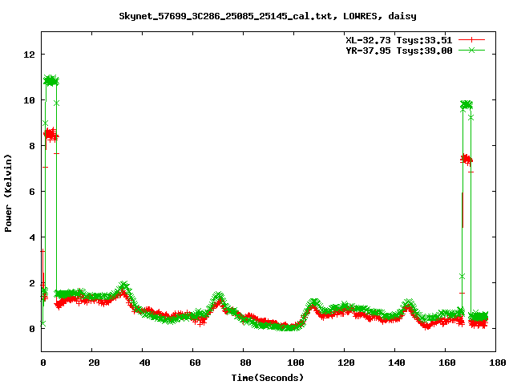
Task: Click the green data bump near 70 seconds
Action: (x=219, y=297)
